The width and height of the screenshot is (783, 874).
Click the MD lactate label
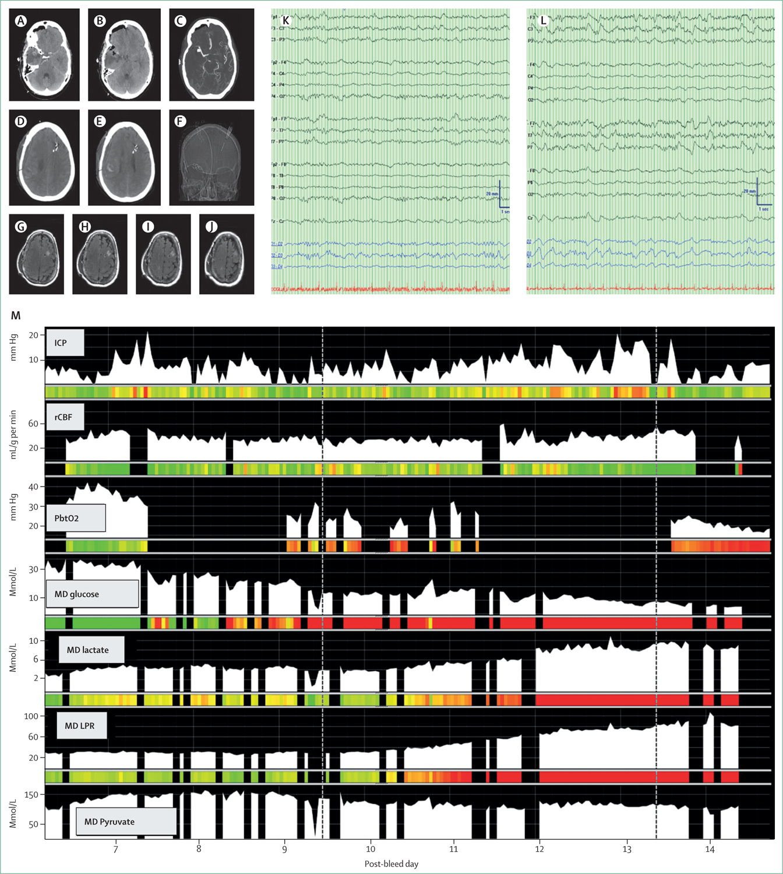pos(91,650)
